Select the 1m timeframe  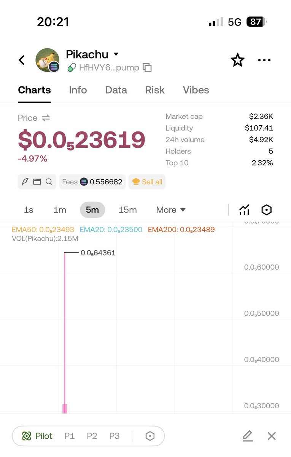coord(60,210)
